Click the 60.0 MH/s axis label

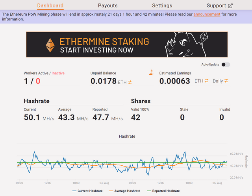pyautogui.click(x=236, y=154)
